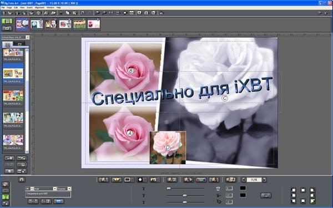Select the sixth pink page thumbnail
Screen dimensions: 333x208
(94, 24)
